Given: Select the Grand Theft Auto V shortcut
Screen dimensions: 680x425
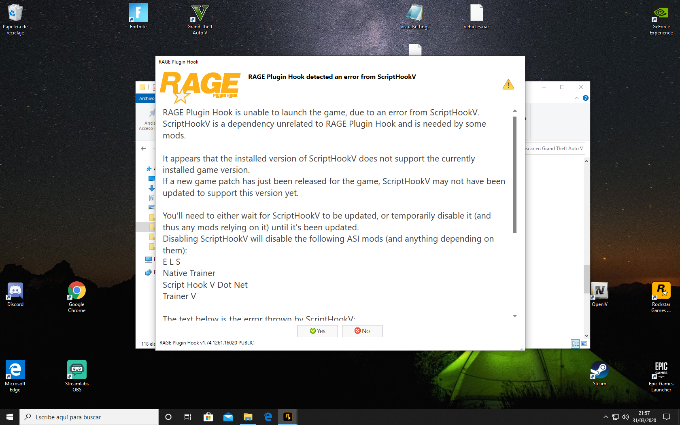Looking at the screenshot, I should click(200, 19).
